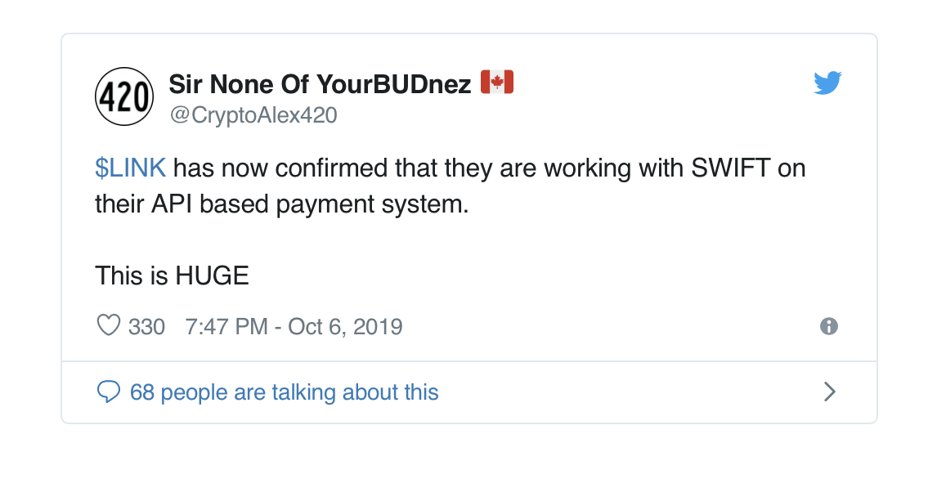Click the speech bubble reply icon
The image size is (937, 479).
click(108, 392)
